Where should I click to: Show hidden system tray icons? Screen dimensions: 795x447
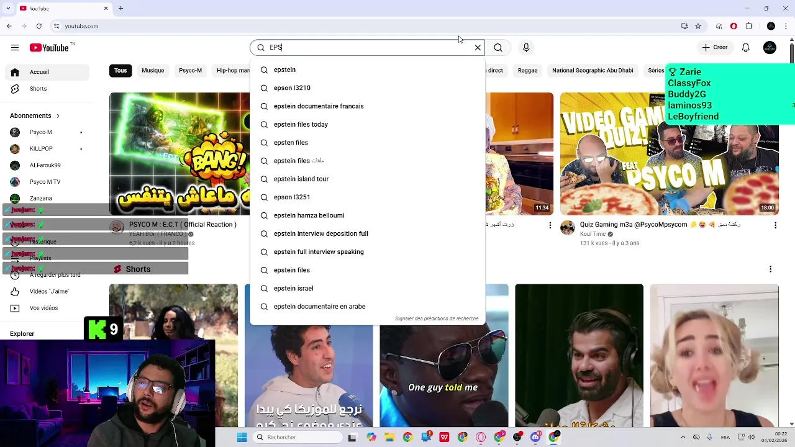(683, 437)
